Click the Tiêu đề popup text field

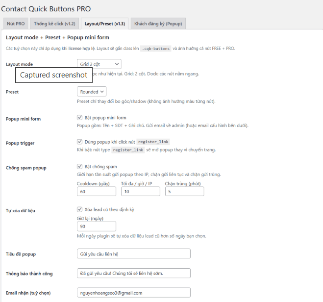coord(133,254)
